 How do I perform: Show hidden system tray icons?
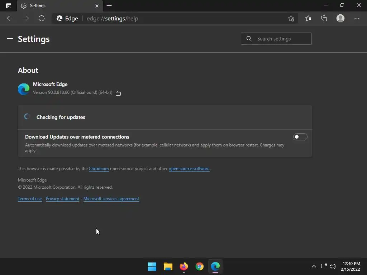pos(314,266)
